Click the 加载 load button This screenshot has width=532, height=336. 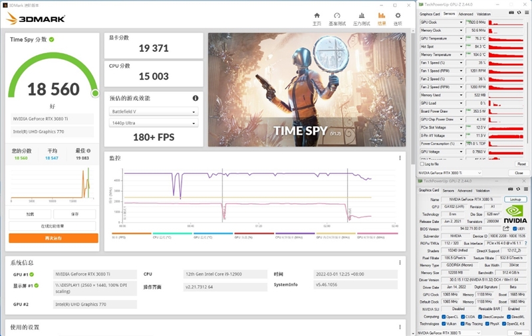click(30, 214)
